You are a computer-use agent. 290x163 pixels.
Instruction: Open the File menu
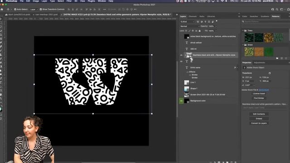pyautogui.click(x=22, y=1)
